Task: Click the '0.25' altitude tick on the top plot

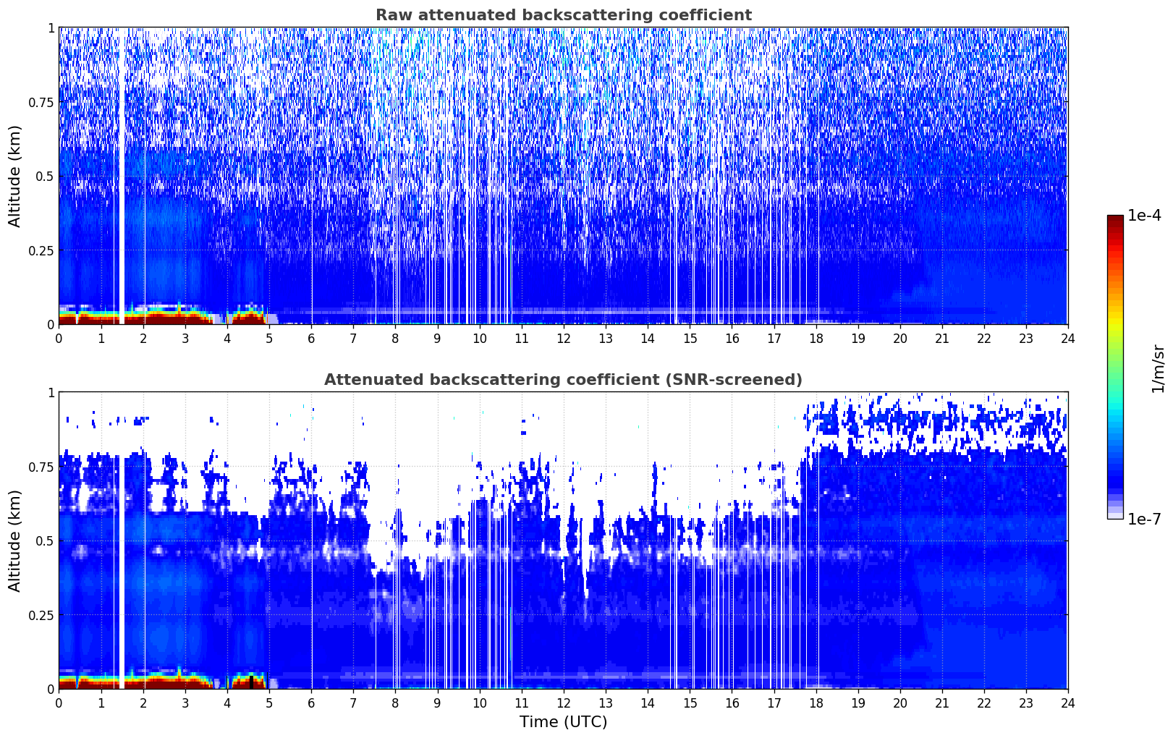Action: [41, 251]
